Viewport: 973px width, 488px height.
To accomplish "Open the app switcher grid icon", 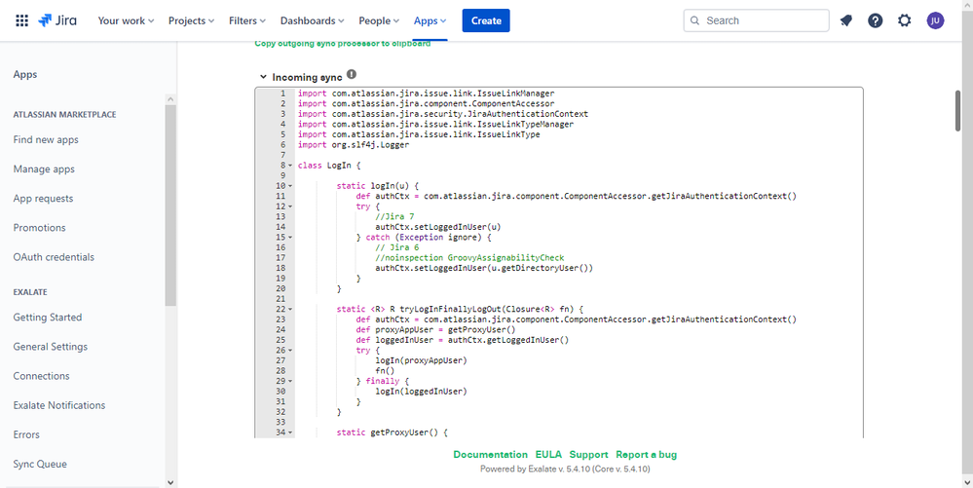I will click(21, 20).
